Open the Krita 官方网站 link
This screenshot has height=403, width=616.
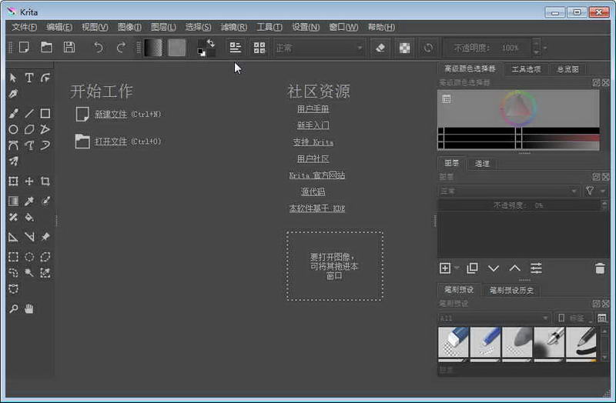317,175
